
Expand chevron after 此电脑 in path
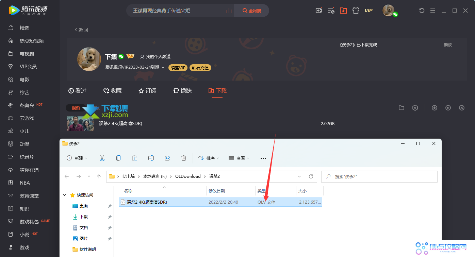click(x=139, y=176)
